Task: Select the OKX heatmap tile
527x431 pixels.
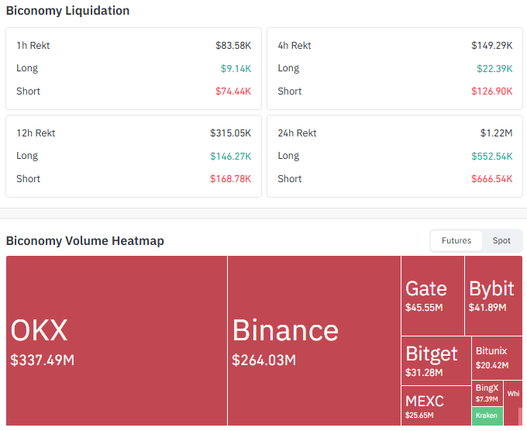Action: (116, 340)
